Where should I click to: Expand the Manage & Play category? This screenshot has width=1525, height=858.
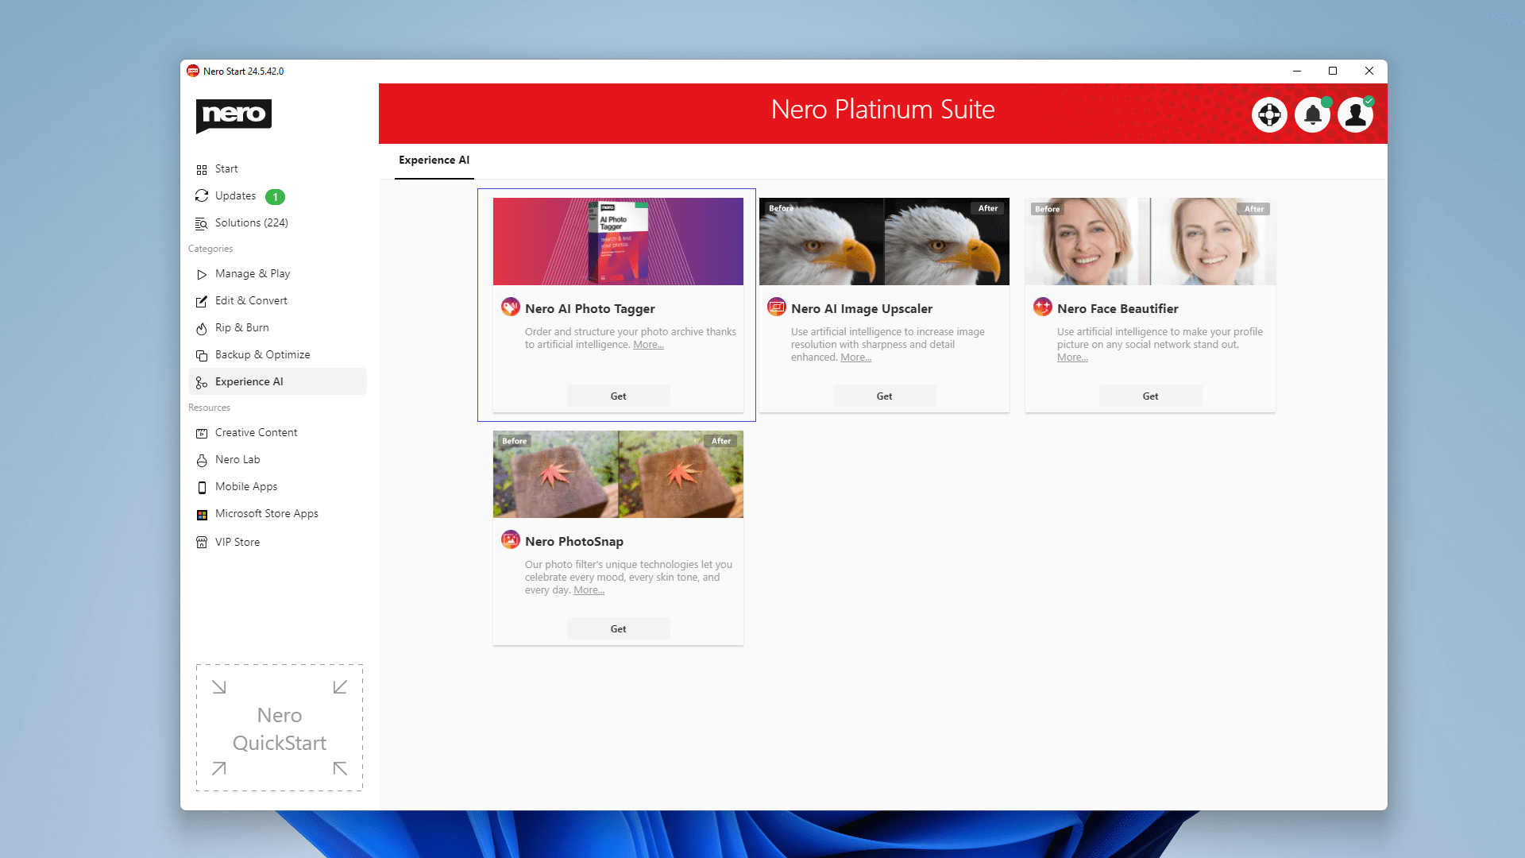click(x=253, y=273)
